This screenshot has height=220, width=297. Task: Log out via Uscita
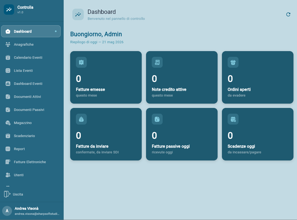click(x=18, y=194)
